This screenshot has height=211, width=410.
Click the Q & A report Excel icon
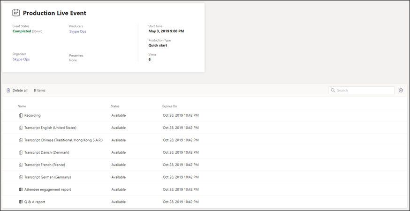pos(21,202)
